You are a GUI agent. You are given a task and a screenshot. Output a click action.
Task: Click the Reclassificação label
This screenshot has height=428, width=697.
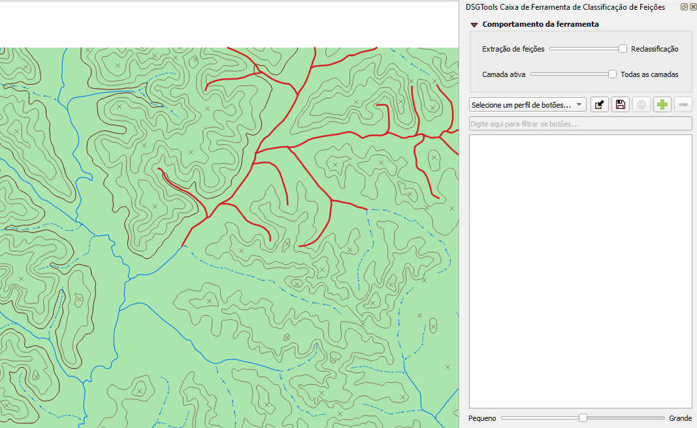pyautogui.click(x=655, y=49)
